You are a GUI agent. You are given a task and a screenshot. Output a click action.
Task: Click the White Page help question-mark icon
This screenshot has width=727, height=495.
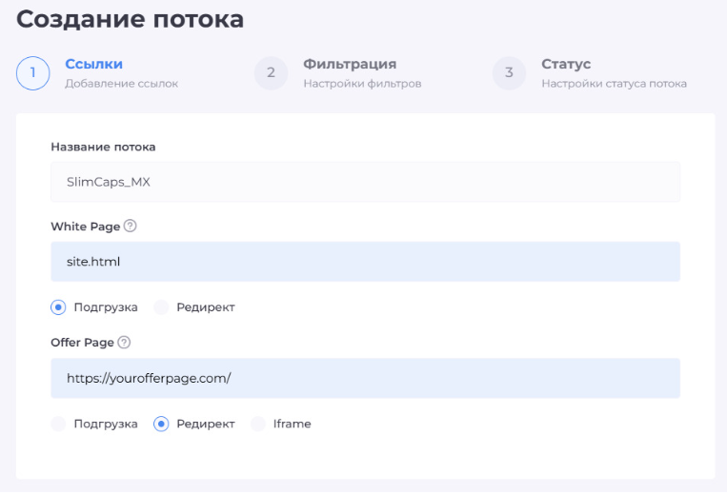131,227
